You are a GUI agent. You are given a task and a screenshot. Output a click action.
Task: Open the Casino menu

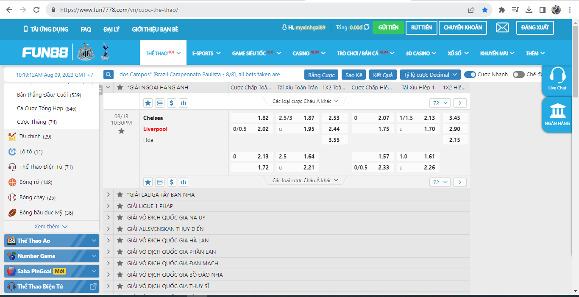[x=309, y=53]
